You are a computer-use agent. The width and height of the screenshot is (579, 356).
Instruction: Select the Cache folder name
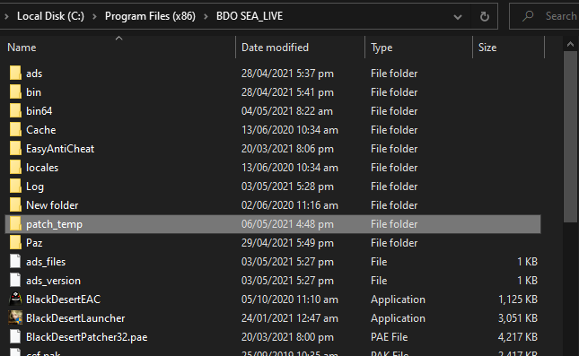point(41,130)
